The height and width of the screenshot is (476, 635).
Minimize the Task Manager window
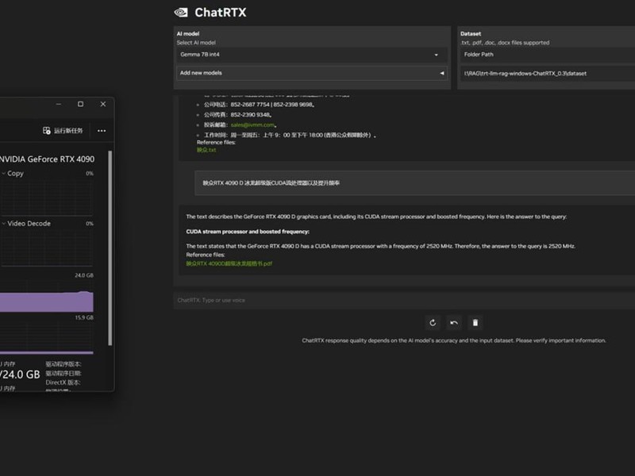click(x=59, y=104)
